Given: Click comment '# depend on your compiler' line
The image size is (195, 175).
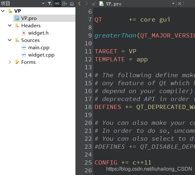Looking at the screenshot, I should 145,91.
